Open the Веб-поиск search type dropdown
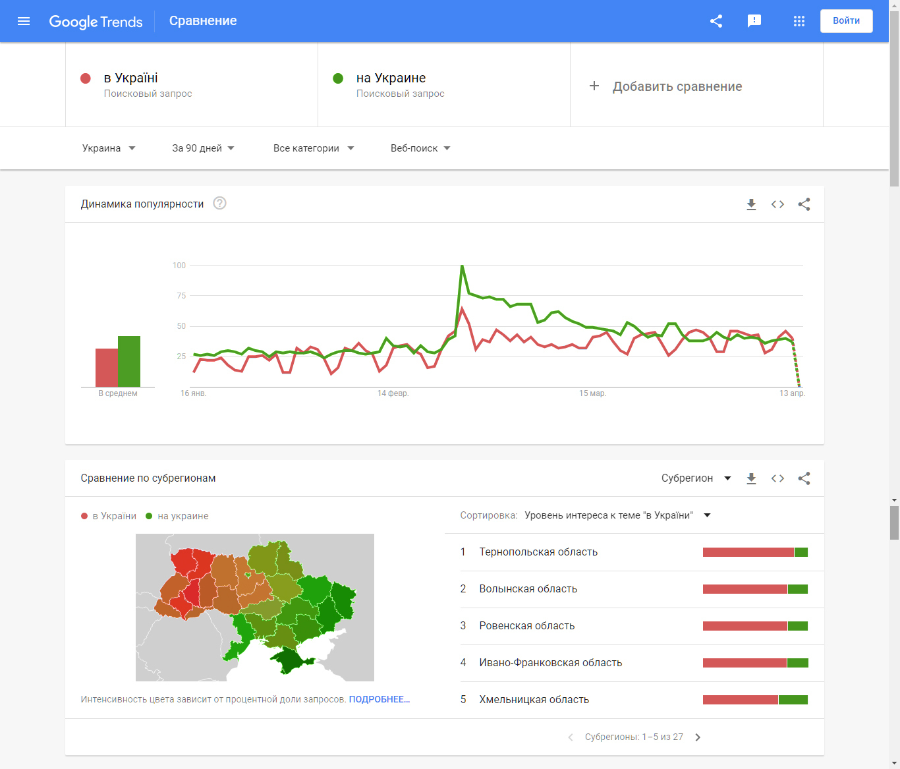The width and height of the screenshot is (900, 769). click(420, 148)
